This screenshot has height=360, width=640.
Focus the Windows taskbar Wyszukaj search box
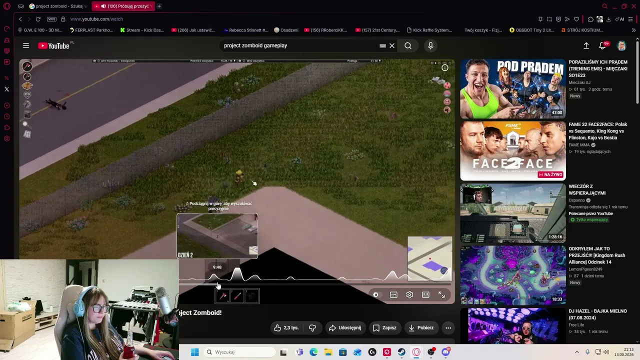click(240, 352)
